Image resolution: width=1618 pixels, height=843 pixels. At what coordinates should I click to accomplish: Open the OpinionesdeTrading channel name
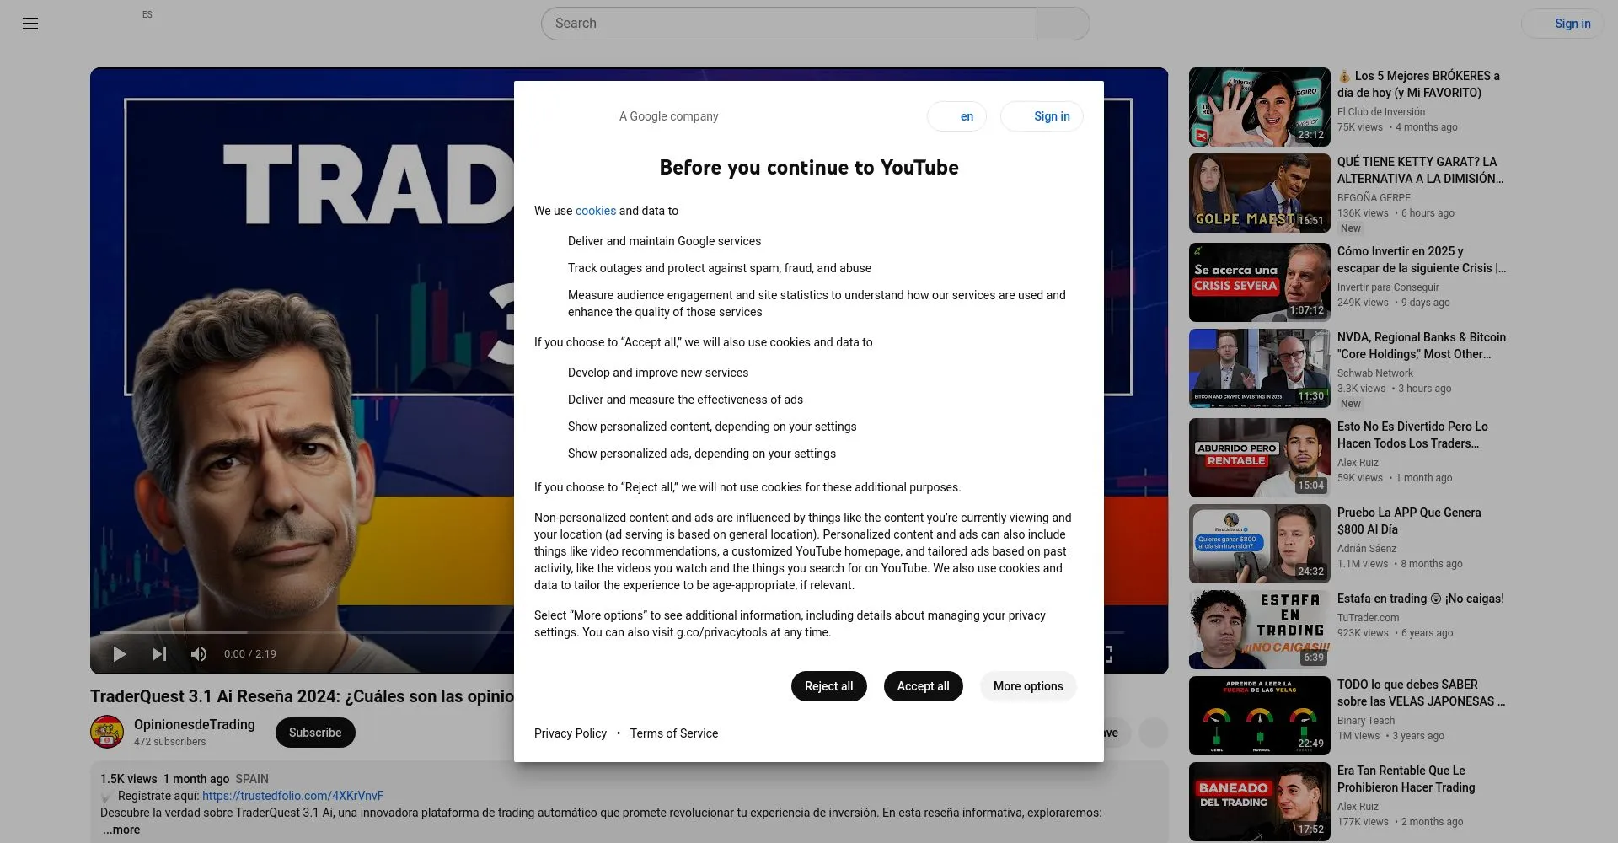pyautogui.click(x=195, y=724)
